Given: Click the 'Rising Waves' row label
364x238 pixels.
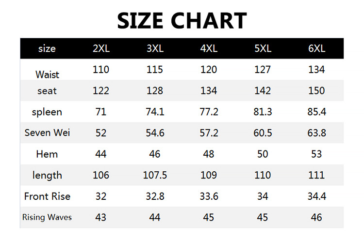Looking at the screenshot, I should (x=47, y=217).
